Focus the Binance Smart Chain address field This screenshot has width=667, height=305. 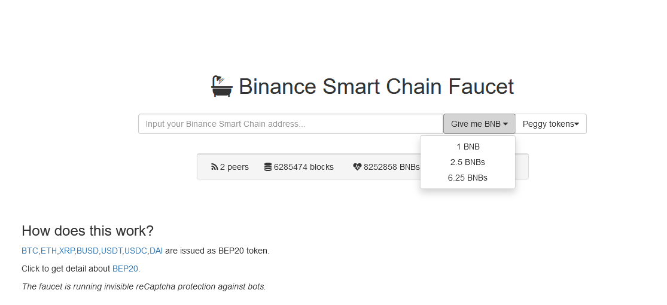291,124
